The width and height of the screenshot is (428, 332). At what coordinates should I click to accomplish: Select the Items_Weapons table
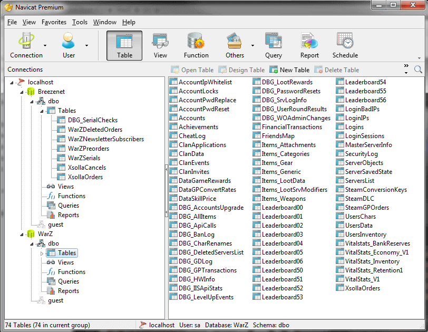[284, 199]
